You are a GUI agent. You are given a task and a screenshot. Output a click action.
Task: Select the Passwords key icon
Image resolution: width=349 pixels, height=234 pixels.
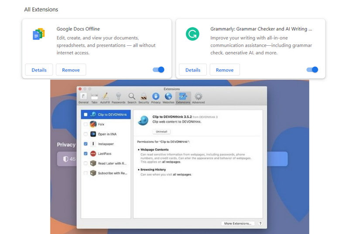coord(118,97)
